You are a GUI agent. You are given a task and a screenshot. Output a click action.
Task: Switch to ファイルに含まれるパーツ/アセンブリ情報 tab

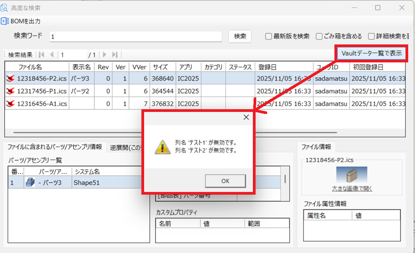coord(54,147)
